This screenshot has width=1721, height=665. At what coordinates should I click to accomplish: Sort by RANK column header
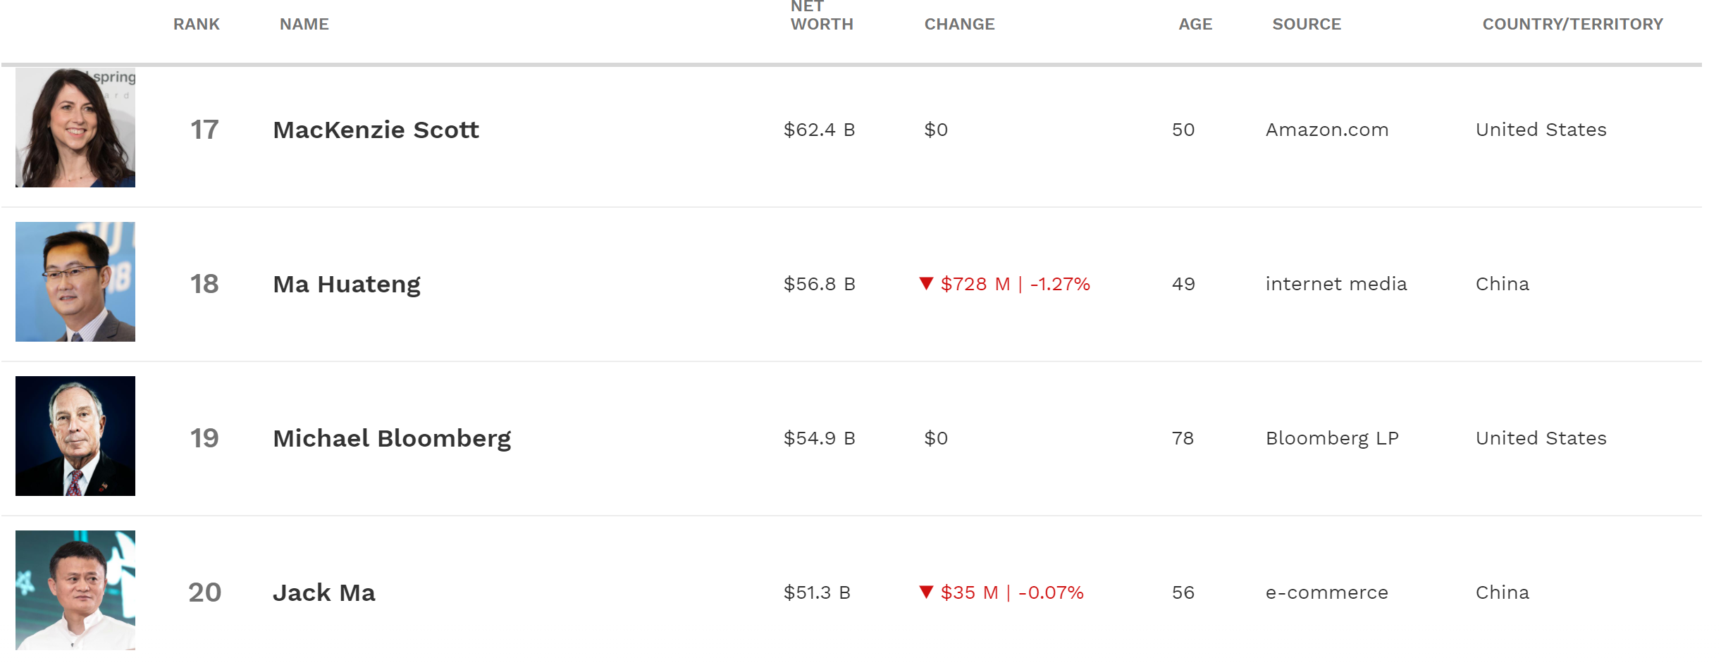(197, 25)
